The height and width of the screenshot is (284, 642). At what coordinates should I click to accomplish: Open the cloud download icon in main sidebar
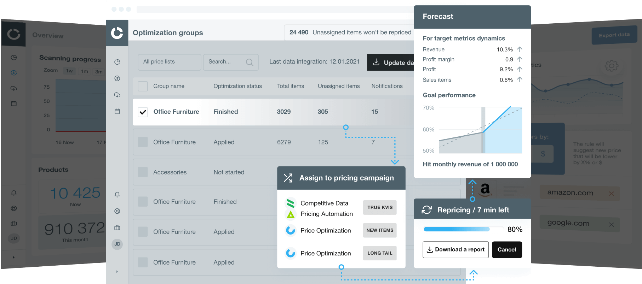click(117, 95)
